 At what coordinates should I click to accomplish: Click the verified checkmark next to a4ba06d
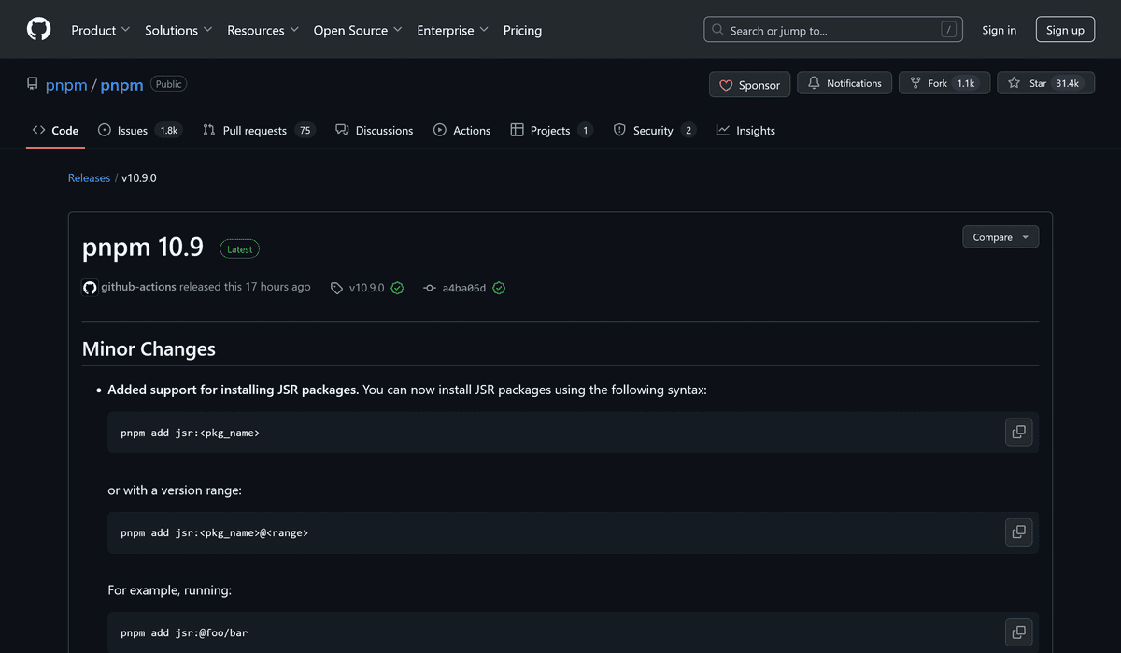[x=499, y=288]
